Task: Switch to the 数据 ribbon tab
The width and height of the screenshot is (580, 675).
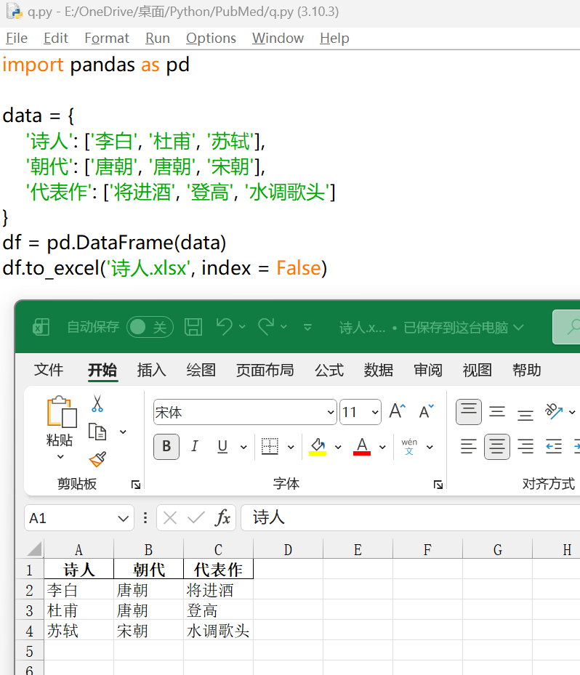Action: tap(379, 370)
